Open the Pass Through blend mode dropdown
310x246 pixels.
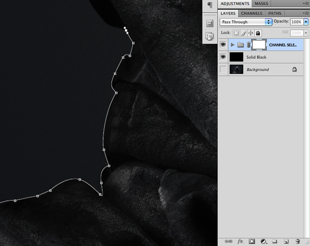pyautogui.click(x=246, y=22)
